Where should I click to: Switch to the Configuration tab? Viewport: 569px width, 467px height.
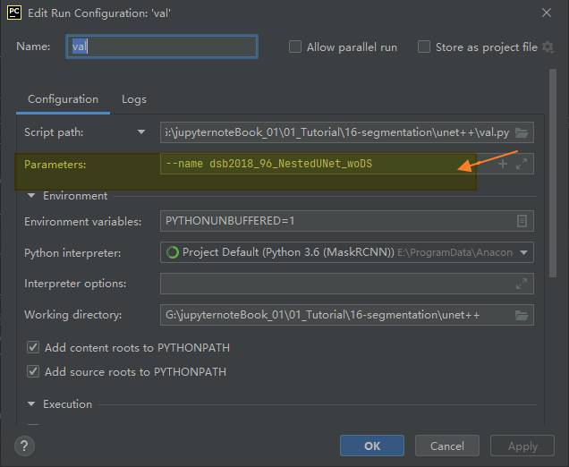click(64, 99)
